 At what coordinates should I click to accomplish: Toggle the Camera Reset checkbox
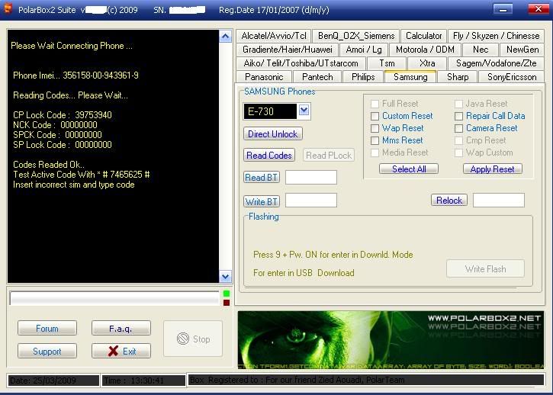458,128
